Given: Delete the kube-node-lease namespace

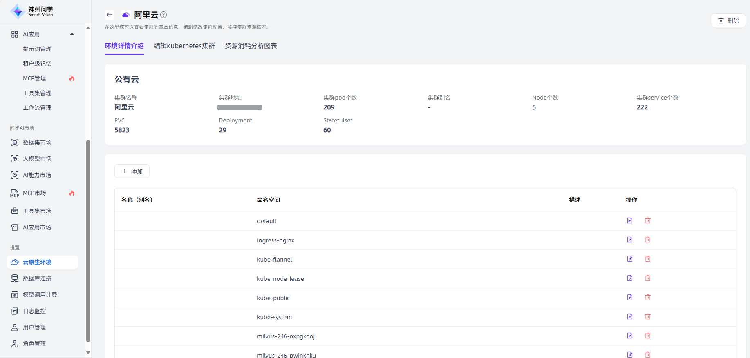Looking at the screenshot, I should point(648,278).
